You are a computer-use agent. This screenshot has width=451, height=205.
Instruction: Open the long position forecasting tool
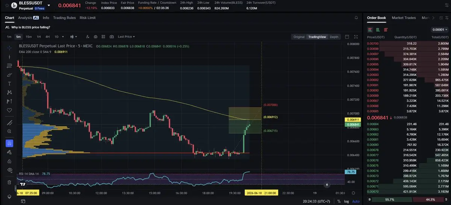9,101
